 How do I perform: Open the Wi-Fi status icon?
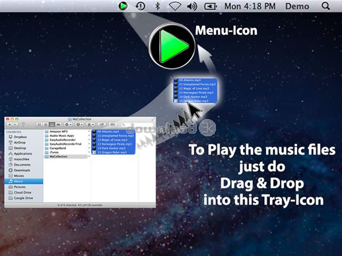click(x=175, y=7)
